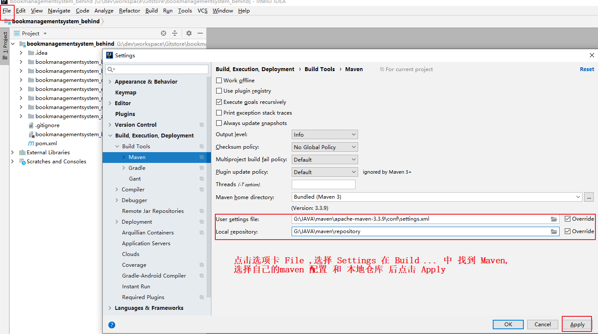Expand the Languages & Frameworks section
The height and width of the screenshot is (334, 598).
[x=110, y=308]
